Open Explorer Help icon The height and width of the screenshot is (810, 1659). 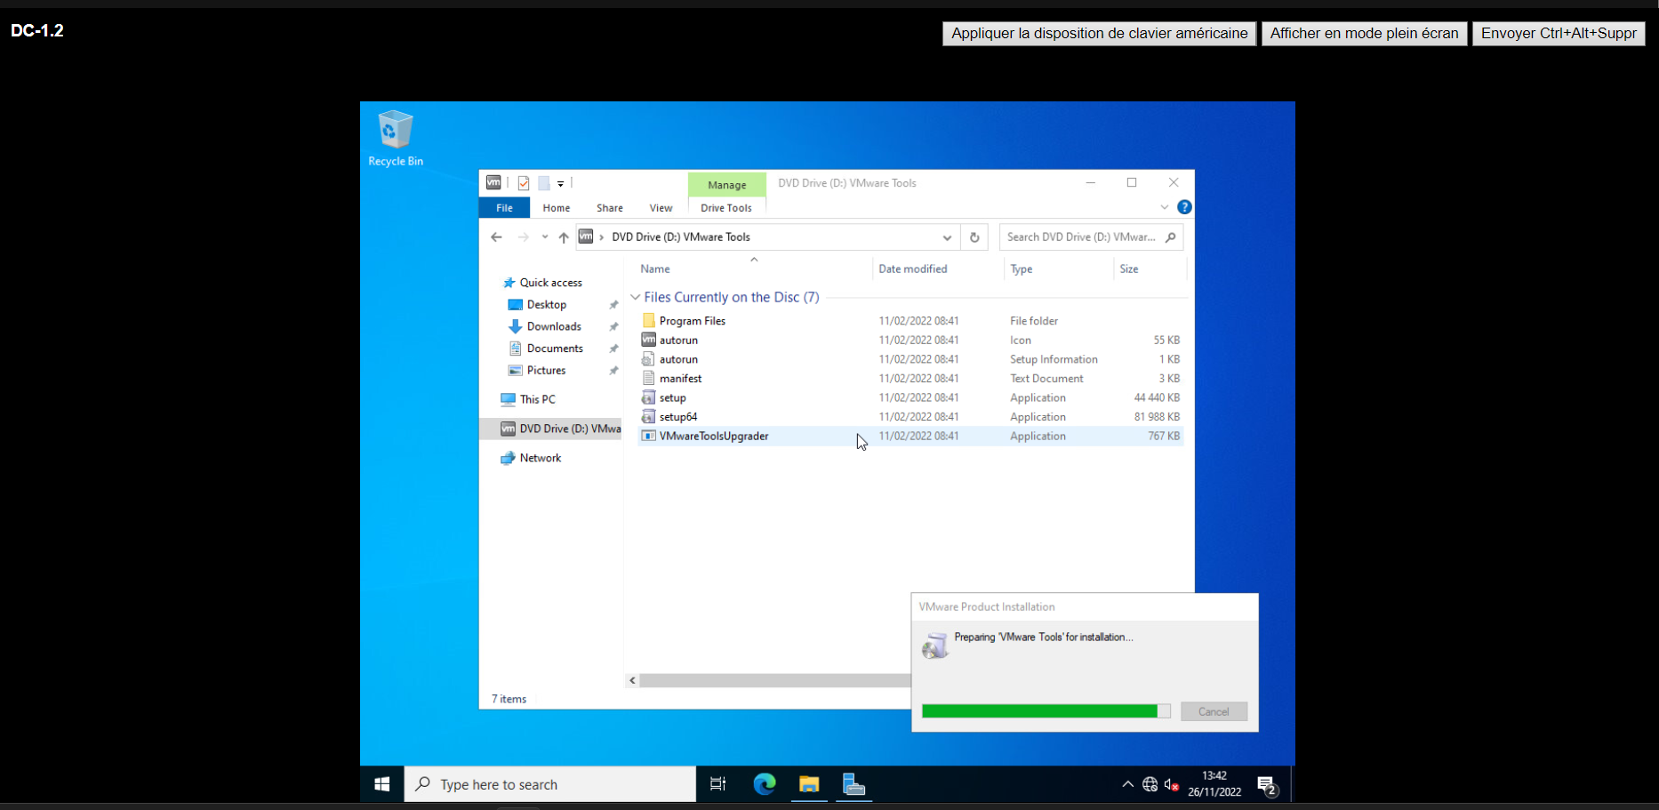pos(1184,207)
